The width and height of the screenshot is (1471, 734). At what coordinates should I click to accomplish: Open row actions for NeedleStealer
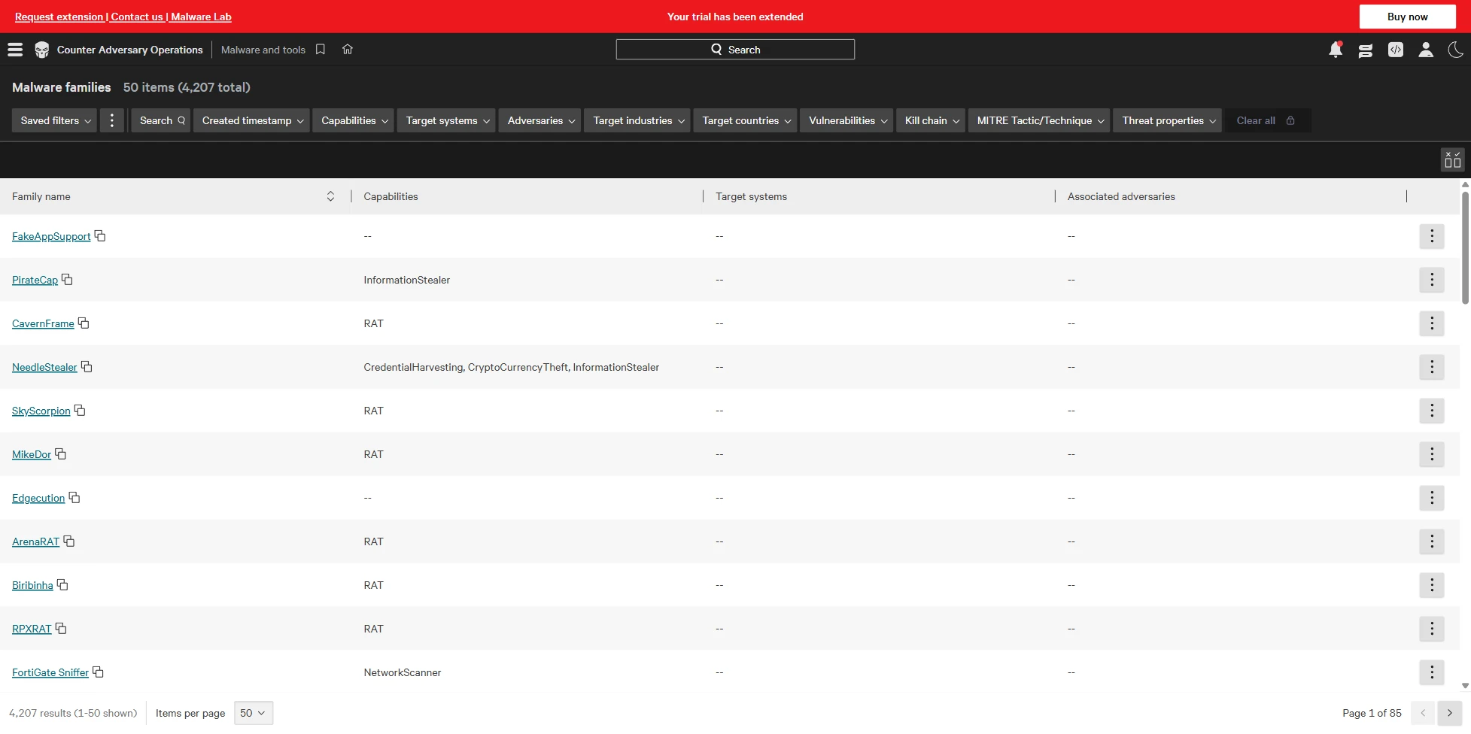click(1432, 367)
